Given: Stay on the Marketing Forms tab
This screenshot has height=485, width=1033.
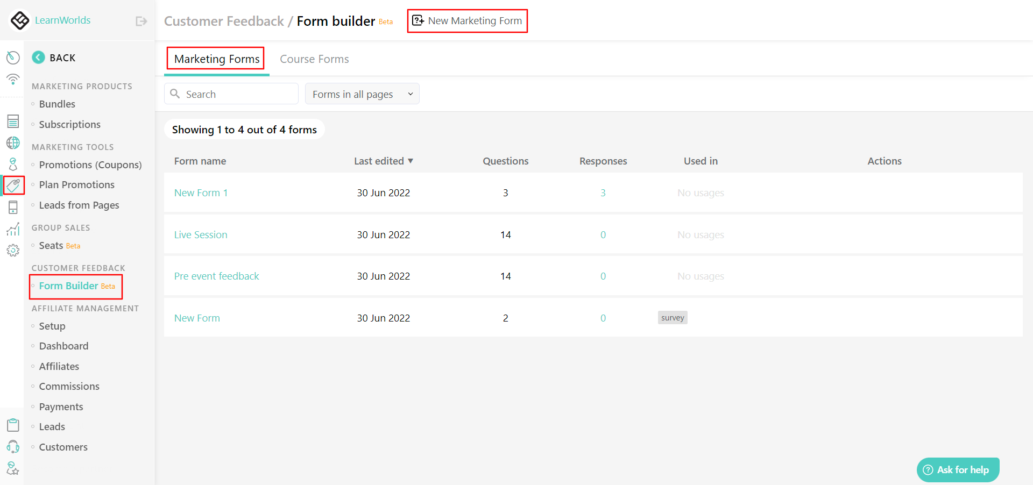Looking at the screenshot, I should [215, 59].
